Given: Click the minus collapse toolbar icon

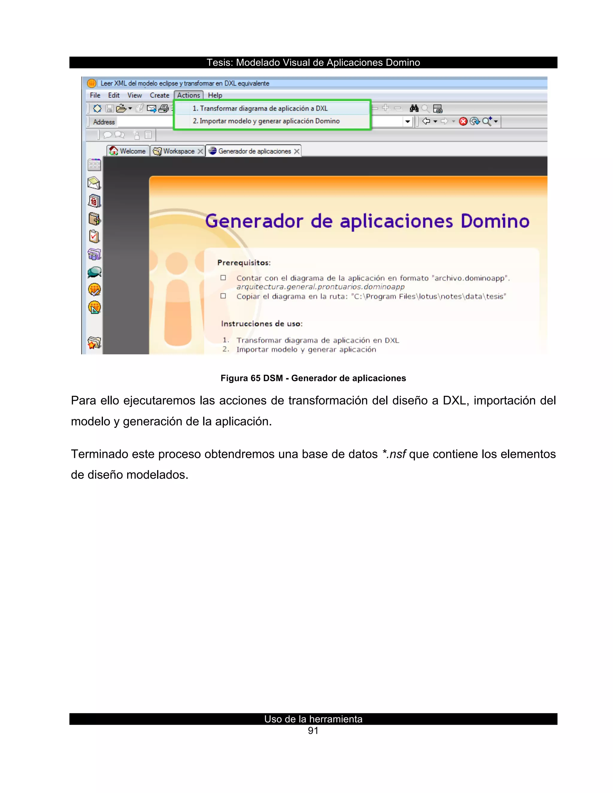Looking at the screenshot, I should click(x=398, y=108).
